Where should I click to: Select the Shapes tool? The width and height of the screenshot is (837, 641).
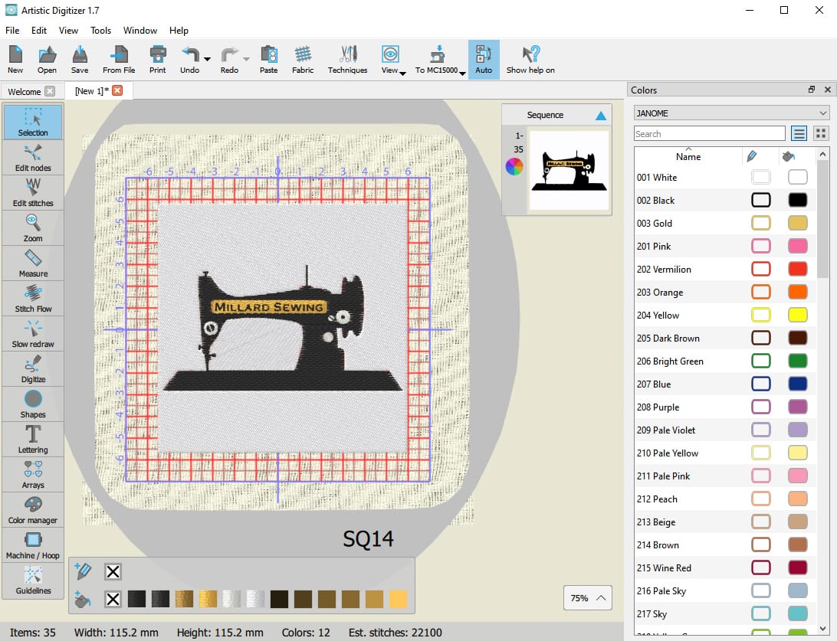click(x=32, y=403)
